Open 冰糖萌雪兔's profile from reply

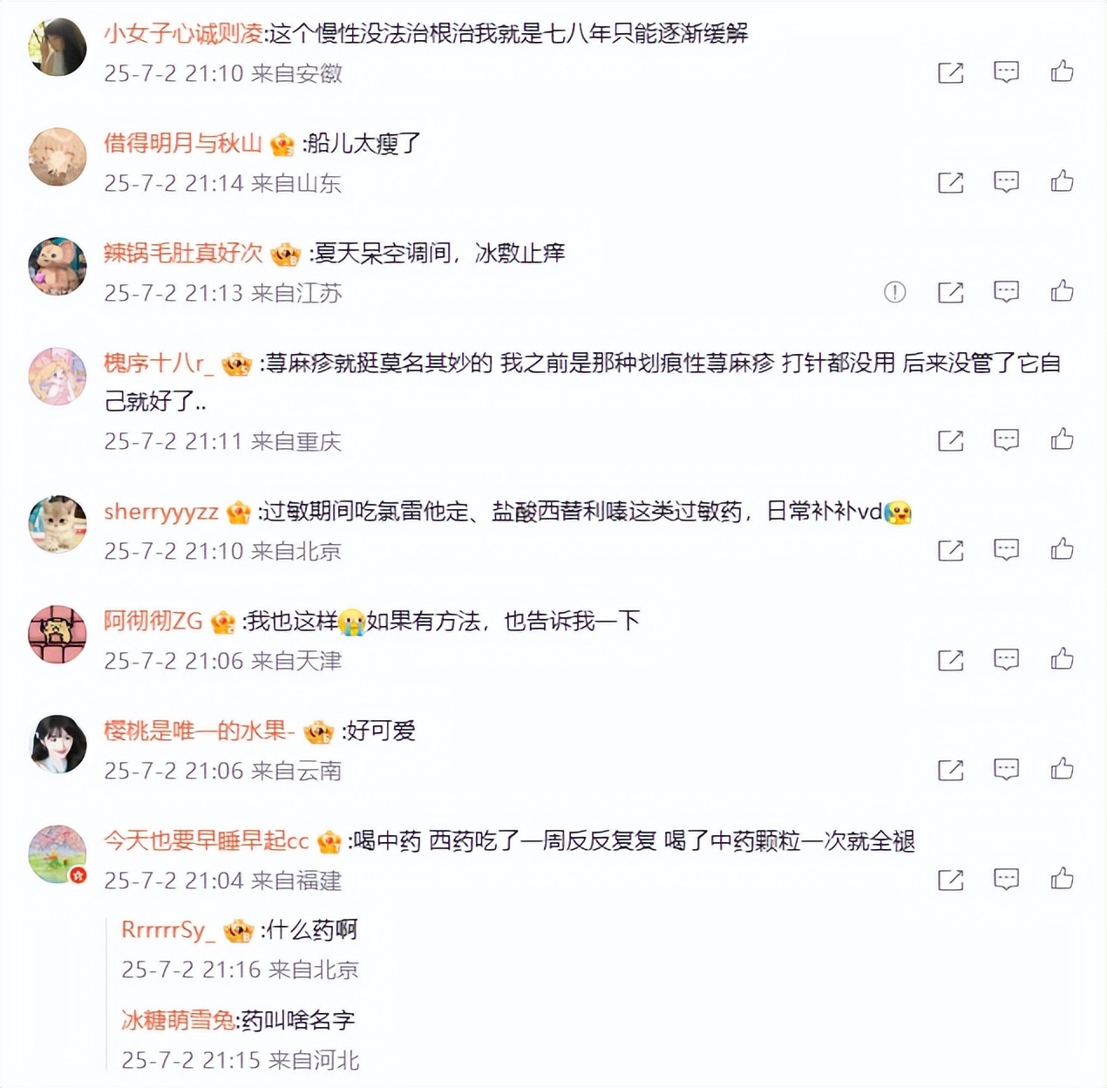178,1020
